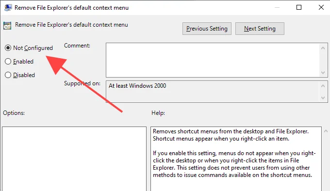330x191 pixels.
Task: Close the policy setting window
Action: [321, 7]
